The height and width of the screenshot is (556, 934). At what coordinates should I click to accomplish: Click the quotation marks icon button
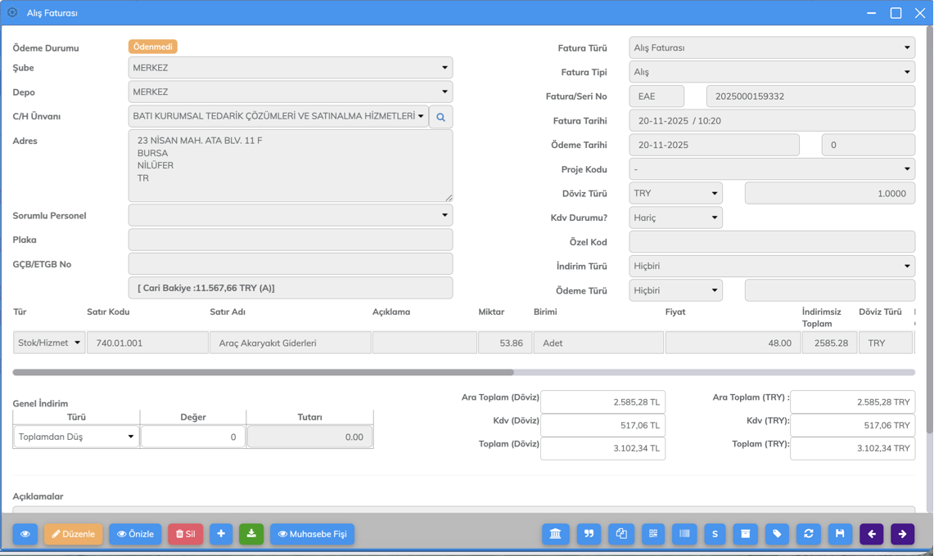pyautogui.click(x=589, y=534)
